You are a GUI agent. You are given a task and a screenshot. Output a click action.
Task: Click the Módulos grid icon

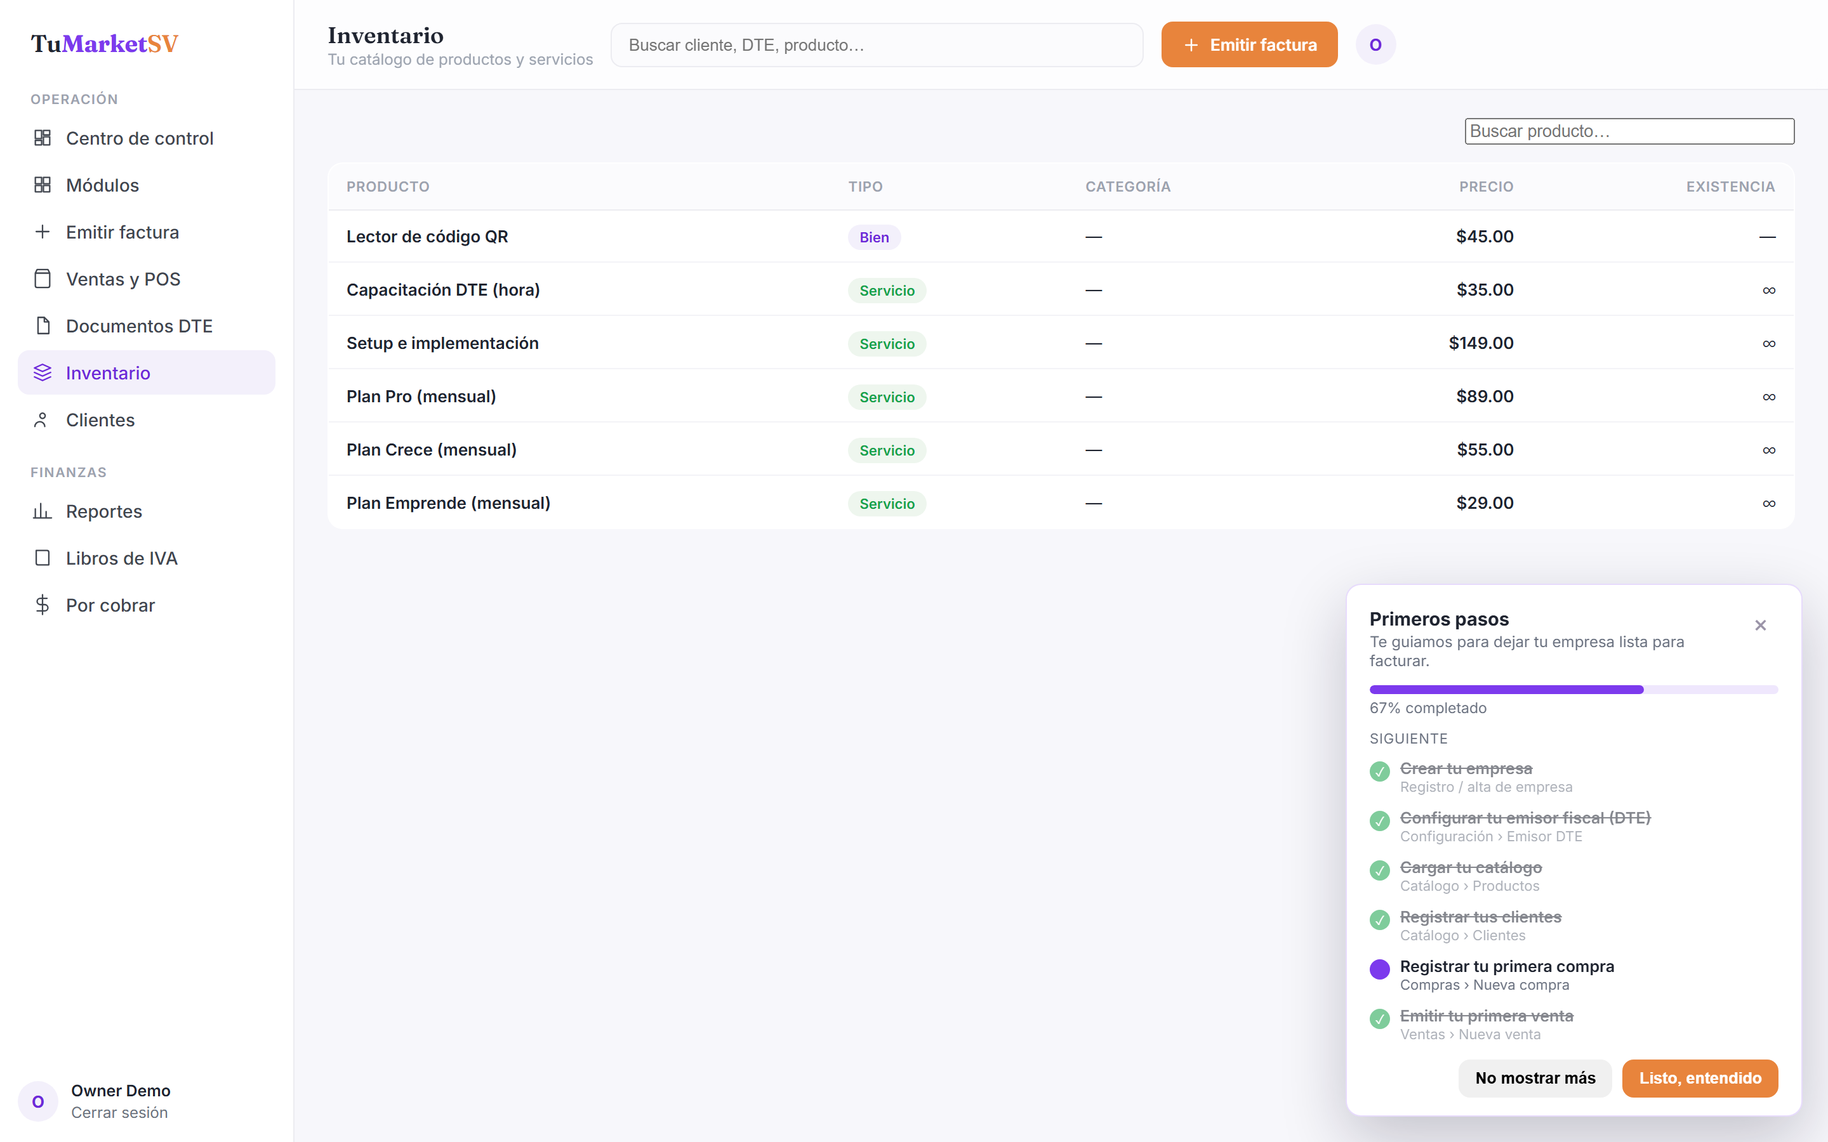[x=43, y=185]
